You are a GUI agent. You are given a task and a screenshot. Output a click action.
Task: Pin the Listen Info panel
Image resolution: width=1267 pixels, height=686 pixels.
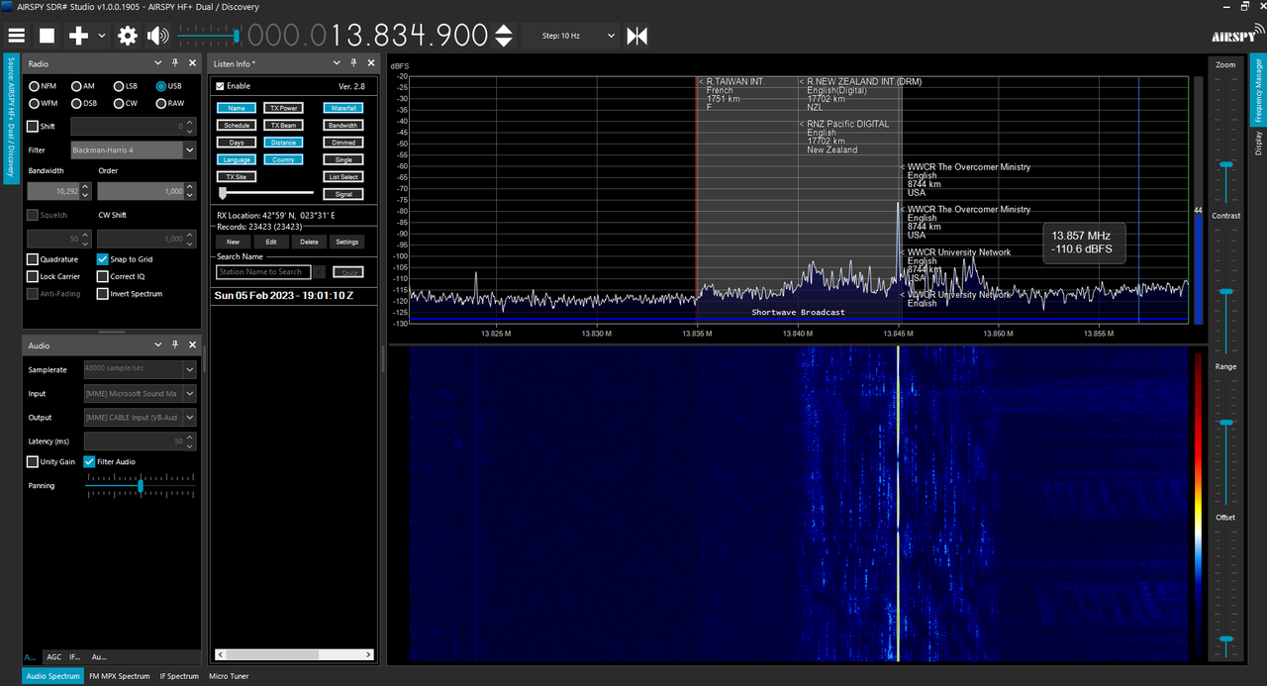click(x=356, y=63)
